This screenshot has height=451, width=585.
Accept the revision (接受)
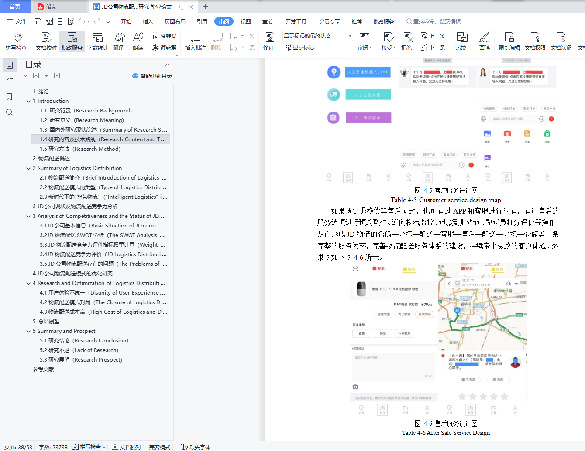coord(388,41)
